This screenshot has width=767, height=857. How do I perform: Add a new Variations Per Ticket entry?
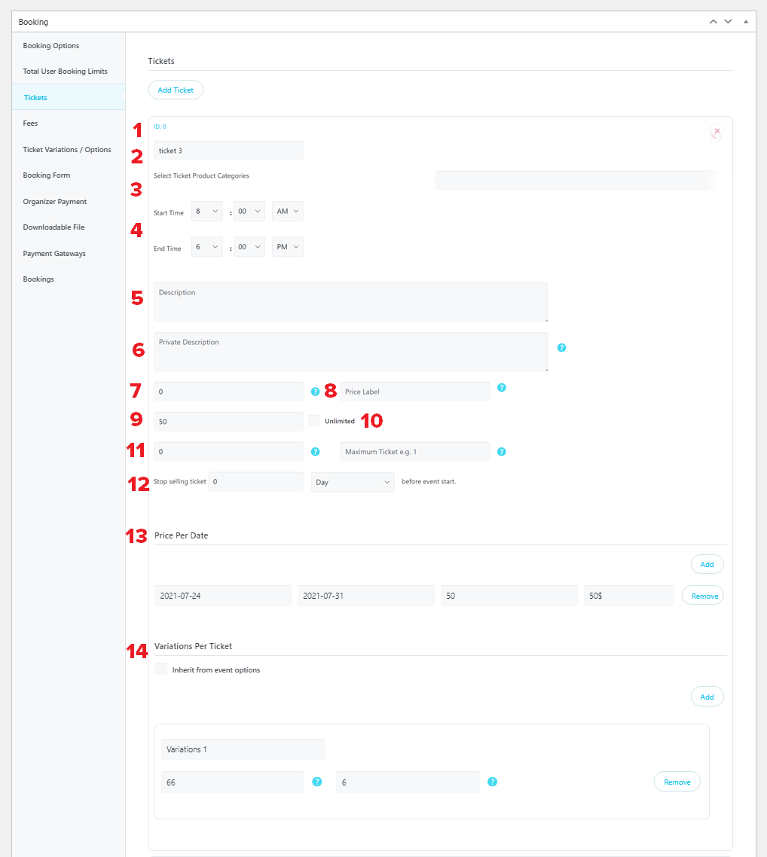point(707,697)
